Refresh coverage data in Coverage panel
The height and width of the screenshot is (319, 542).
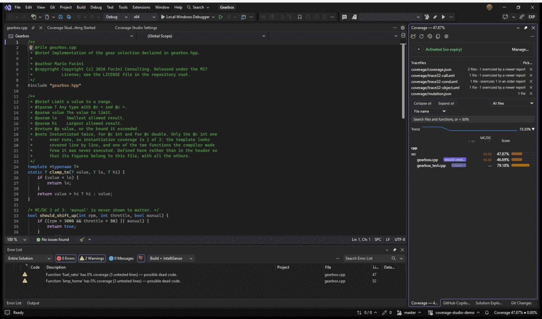[421, 36]
